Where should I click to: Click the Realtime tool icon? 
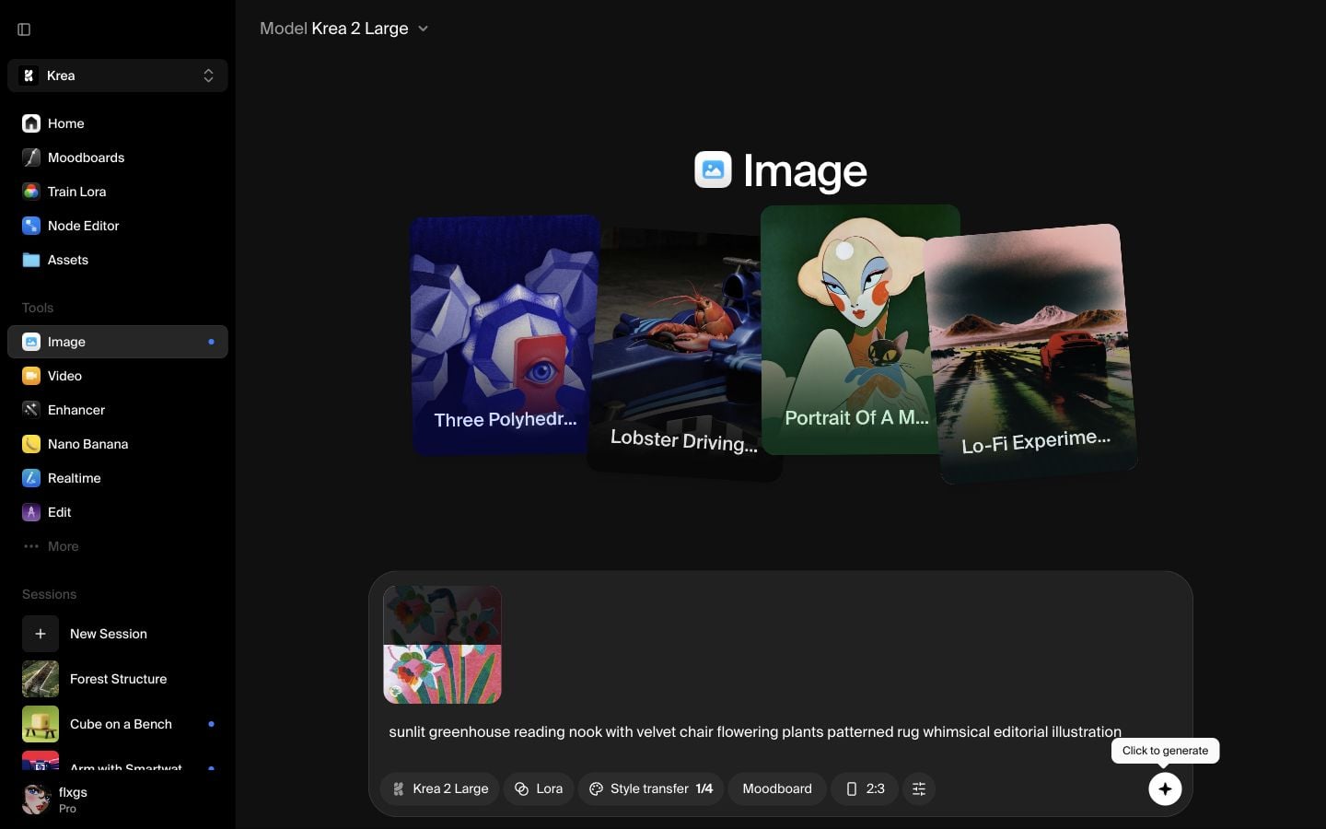[x=31, y=478]
